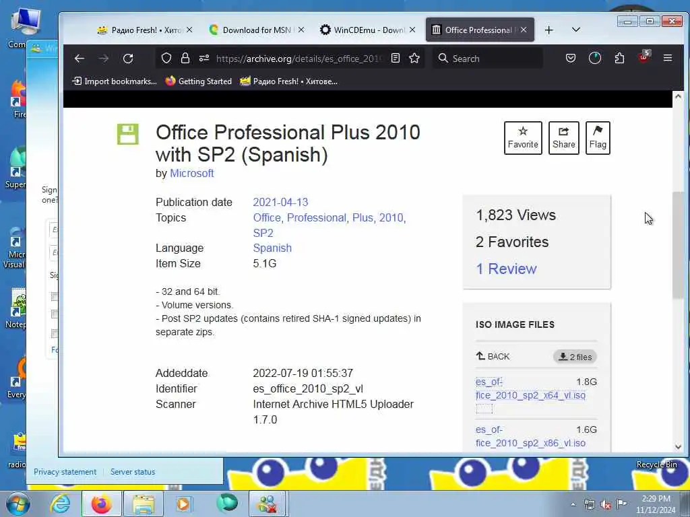
Task: Select the Office Professional tab
Action: tap(473, 30)
